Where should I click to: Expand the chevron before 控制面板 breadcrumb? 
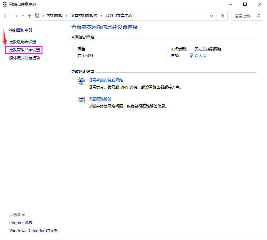[43, 16]
